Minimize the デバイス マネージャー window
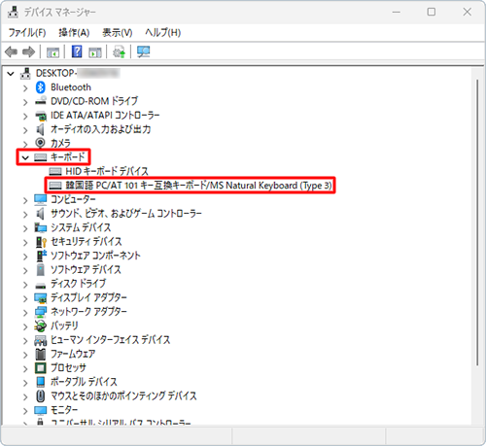The image size is (486, 446). [397, 12]
